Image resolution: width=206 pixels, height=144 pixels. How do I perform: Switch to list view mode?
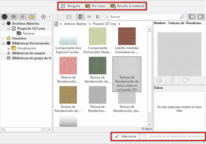[89, 17]
